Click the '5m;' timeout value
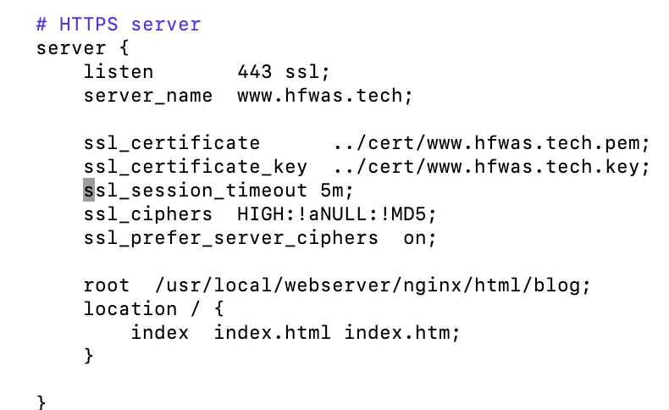 (x=337, y=191)
